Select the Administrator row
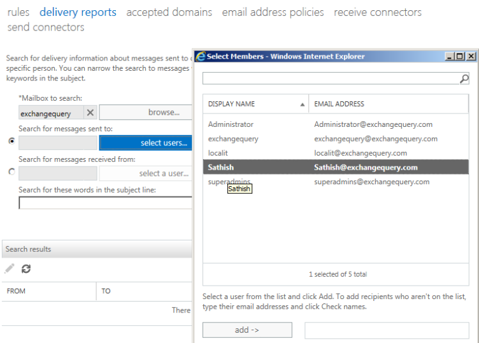 coord(336,124)
